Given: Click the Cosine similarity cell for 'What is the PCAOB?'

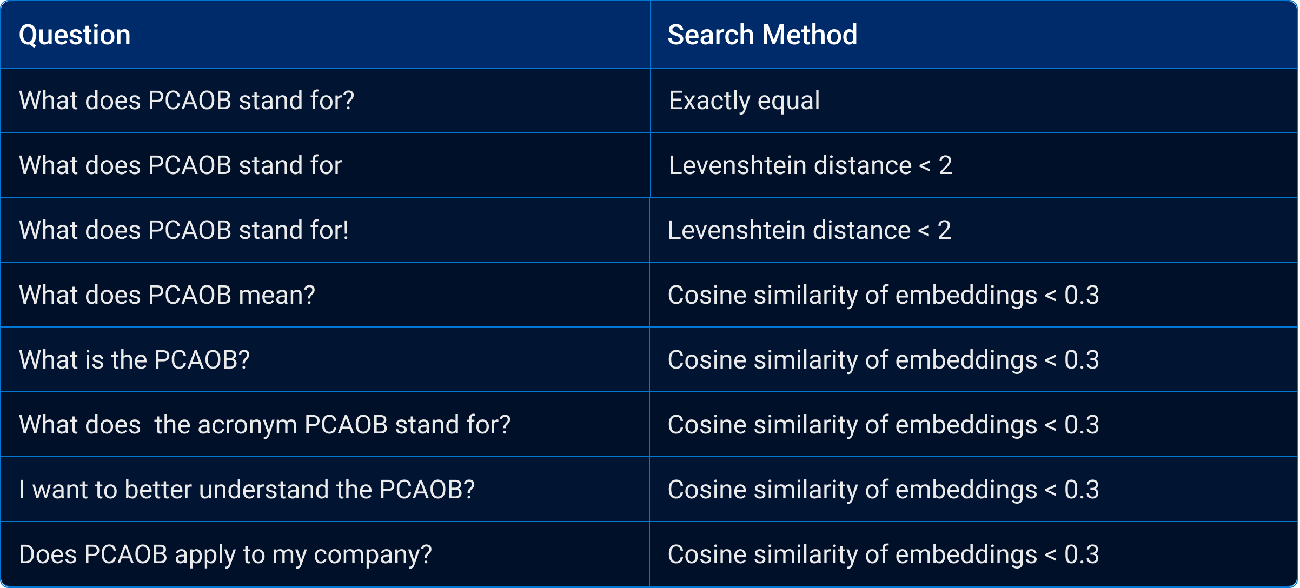Looking at the screenshot, I should [973, 360].
